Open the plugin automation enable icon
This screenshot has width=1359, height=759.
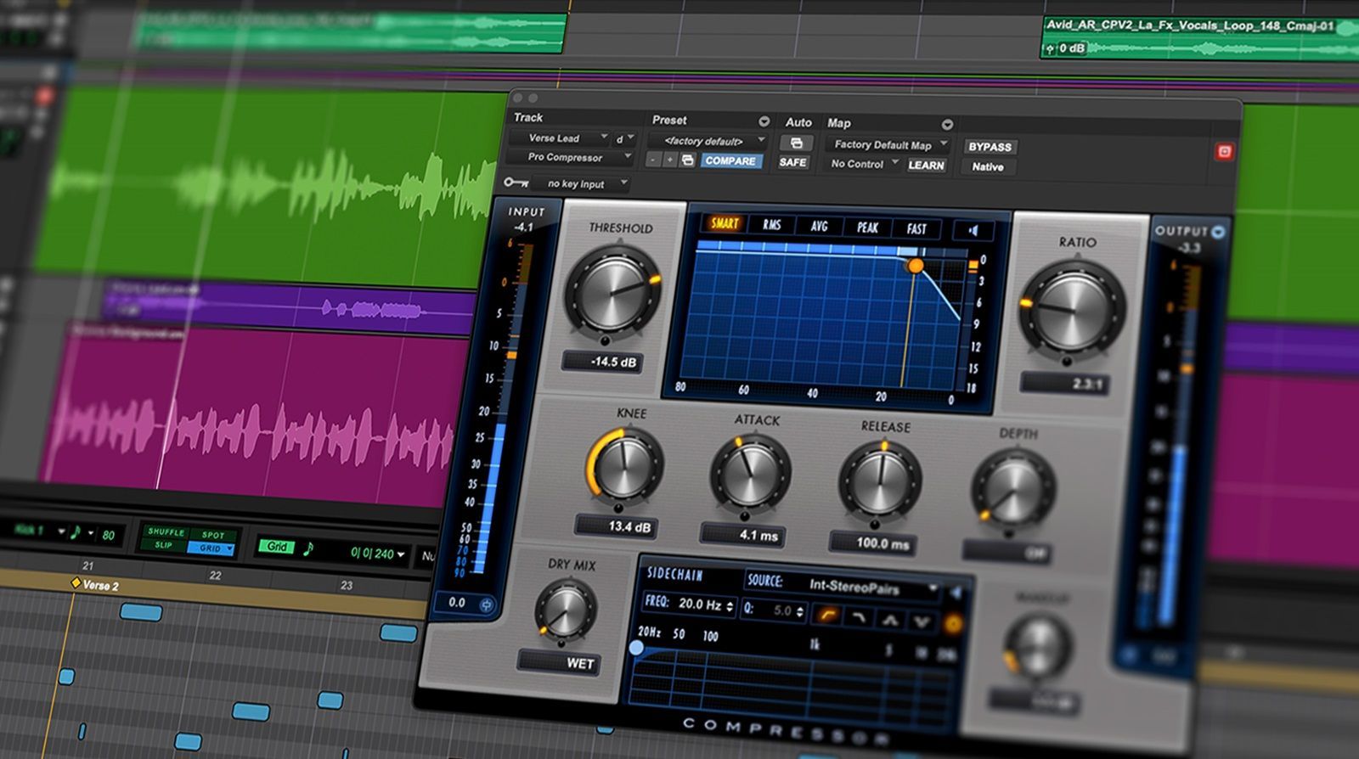tap(796, 143)
